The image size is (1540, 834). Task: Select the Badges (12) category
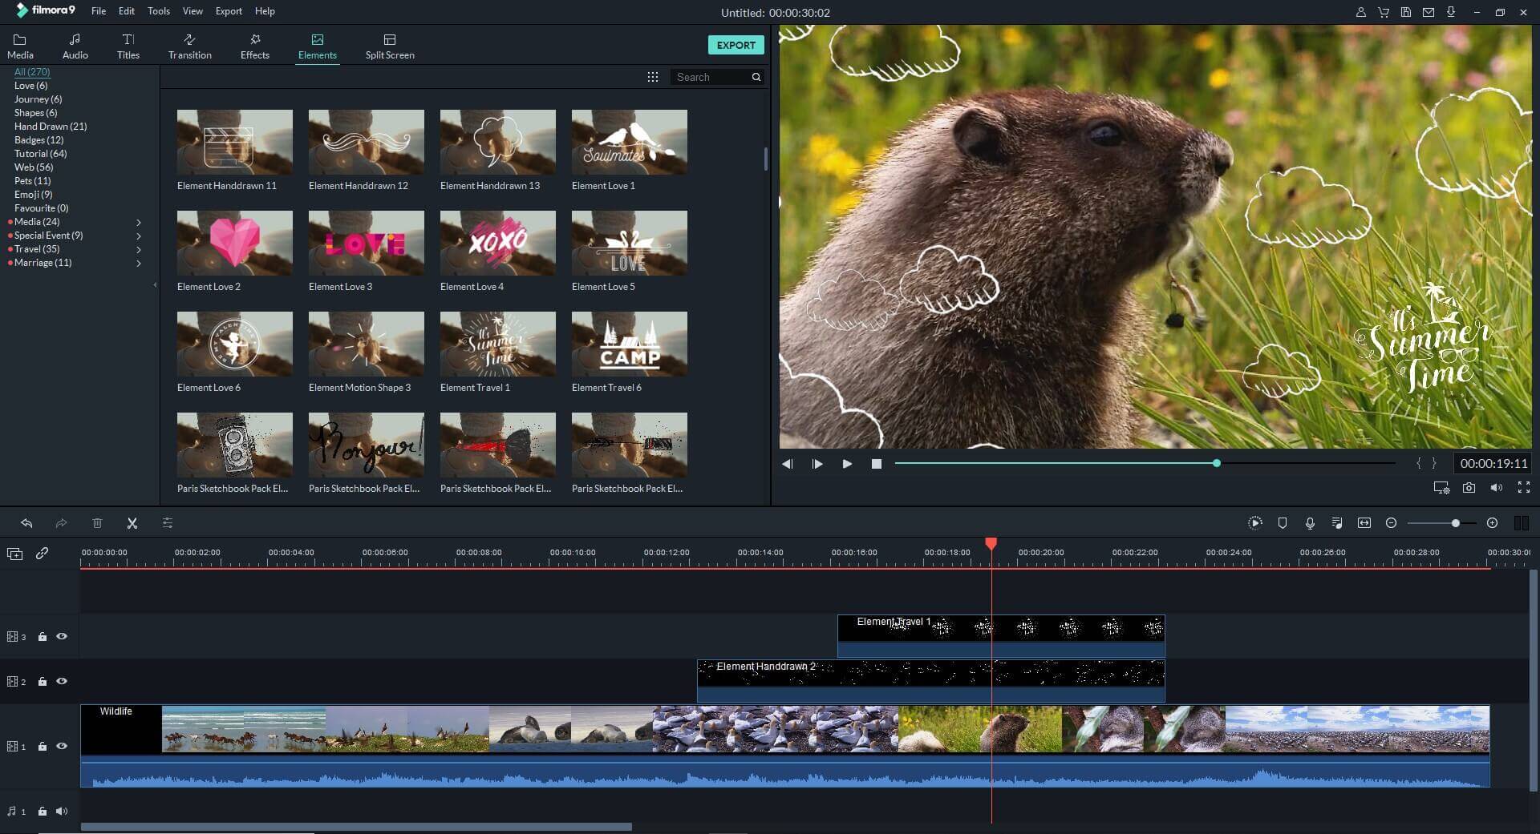click(38, 140)
